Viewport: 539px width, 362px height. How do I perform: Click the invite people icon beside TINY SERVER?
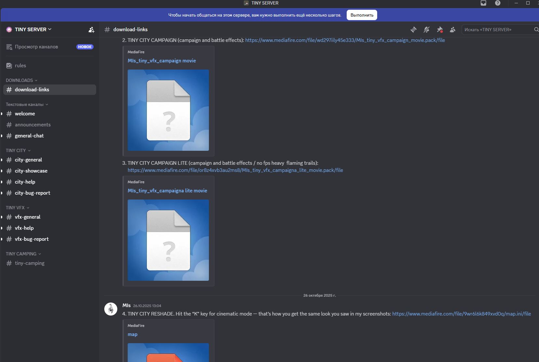coord(91,30)
